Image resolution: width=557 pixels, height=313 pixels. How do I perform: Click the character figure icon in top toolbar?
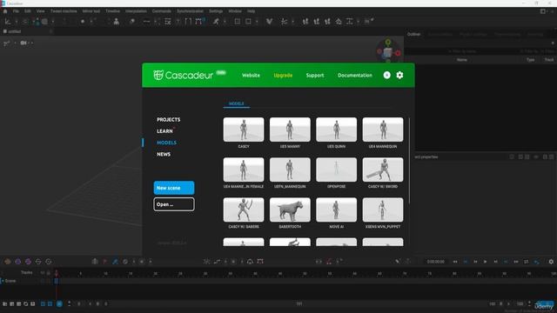tap(116, 22)
